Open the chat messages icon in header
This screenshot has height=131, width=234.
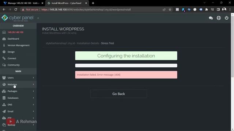pyautogui.click(x=211, y=18)
